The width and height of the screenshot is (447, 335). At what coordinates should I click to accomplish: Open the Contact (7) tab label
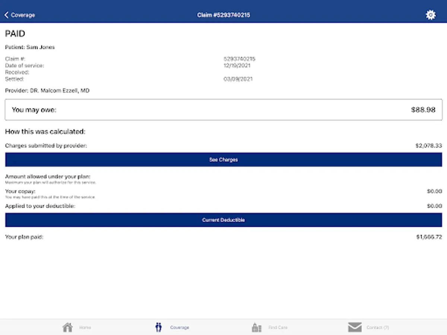[x=378, y=328]
